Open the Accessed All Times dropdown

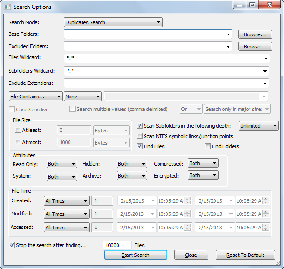[67, 228]
